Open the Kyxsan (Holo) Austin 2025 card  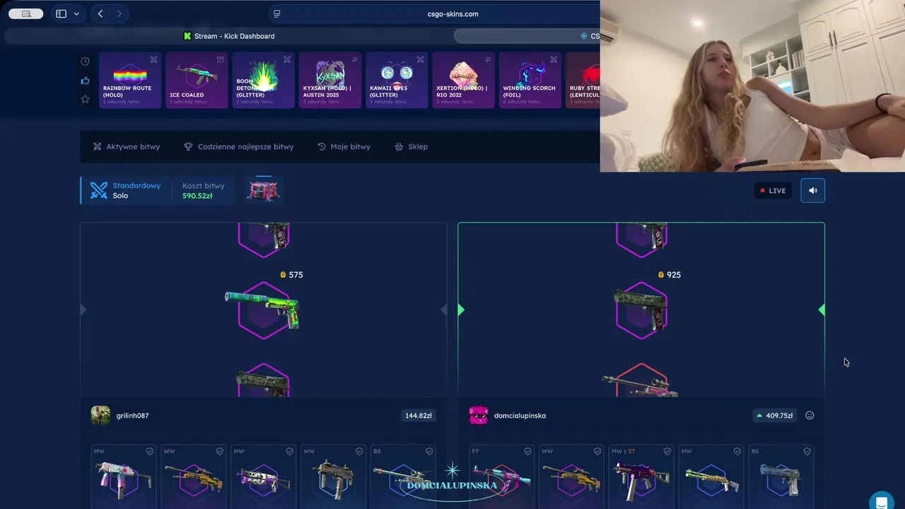point(330,80)
